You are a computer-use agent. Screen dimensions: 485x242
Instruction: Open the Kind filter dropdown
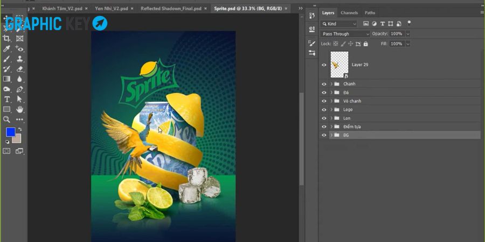tap(339, 24)
